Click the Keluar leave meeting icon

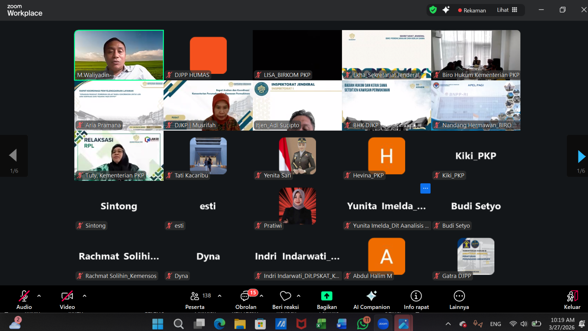pos(572,296)
